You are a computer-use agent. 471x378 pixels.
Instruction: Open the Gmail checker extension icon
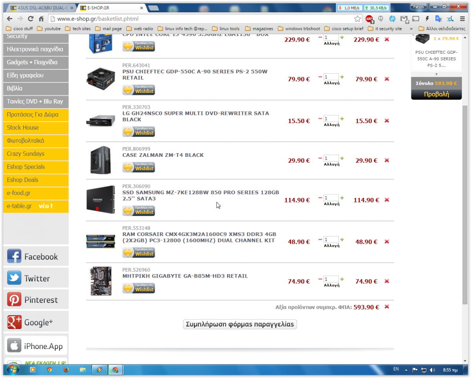[x=404, y=18]
